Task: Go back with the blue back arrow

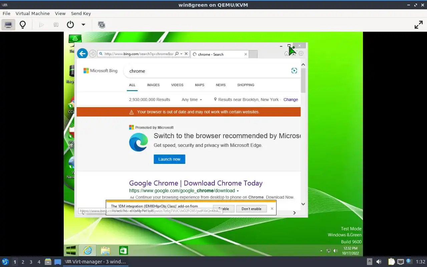Action: (x=82, y=53)
